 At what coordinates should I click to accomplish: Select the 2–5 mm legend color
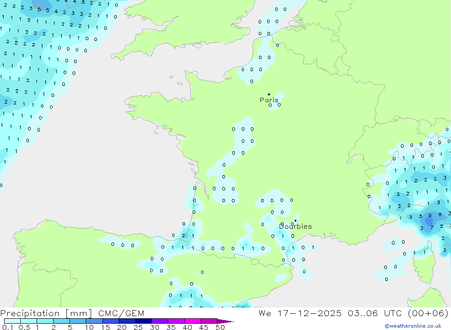[x=61, y=321]
